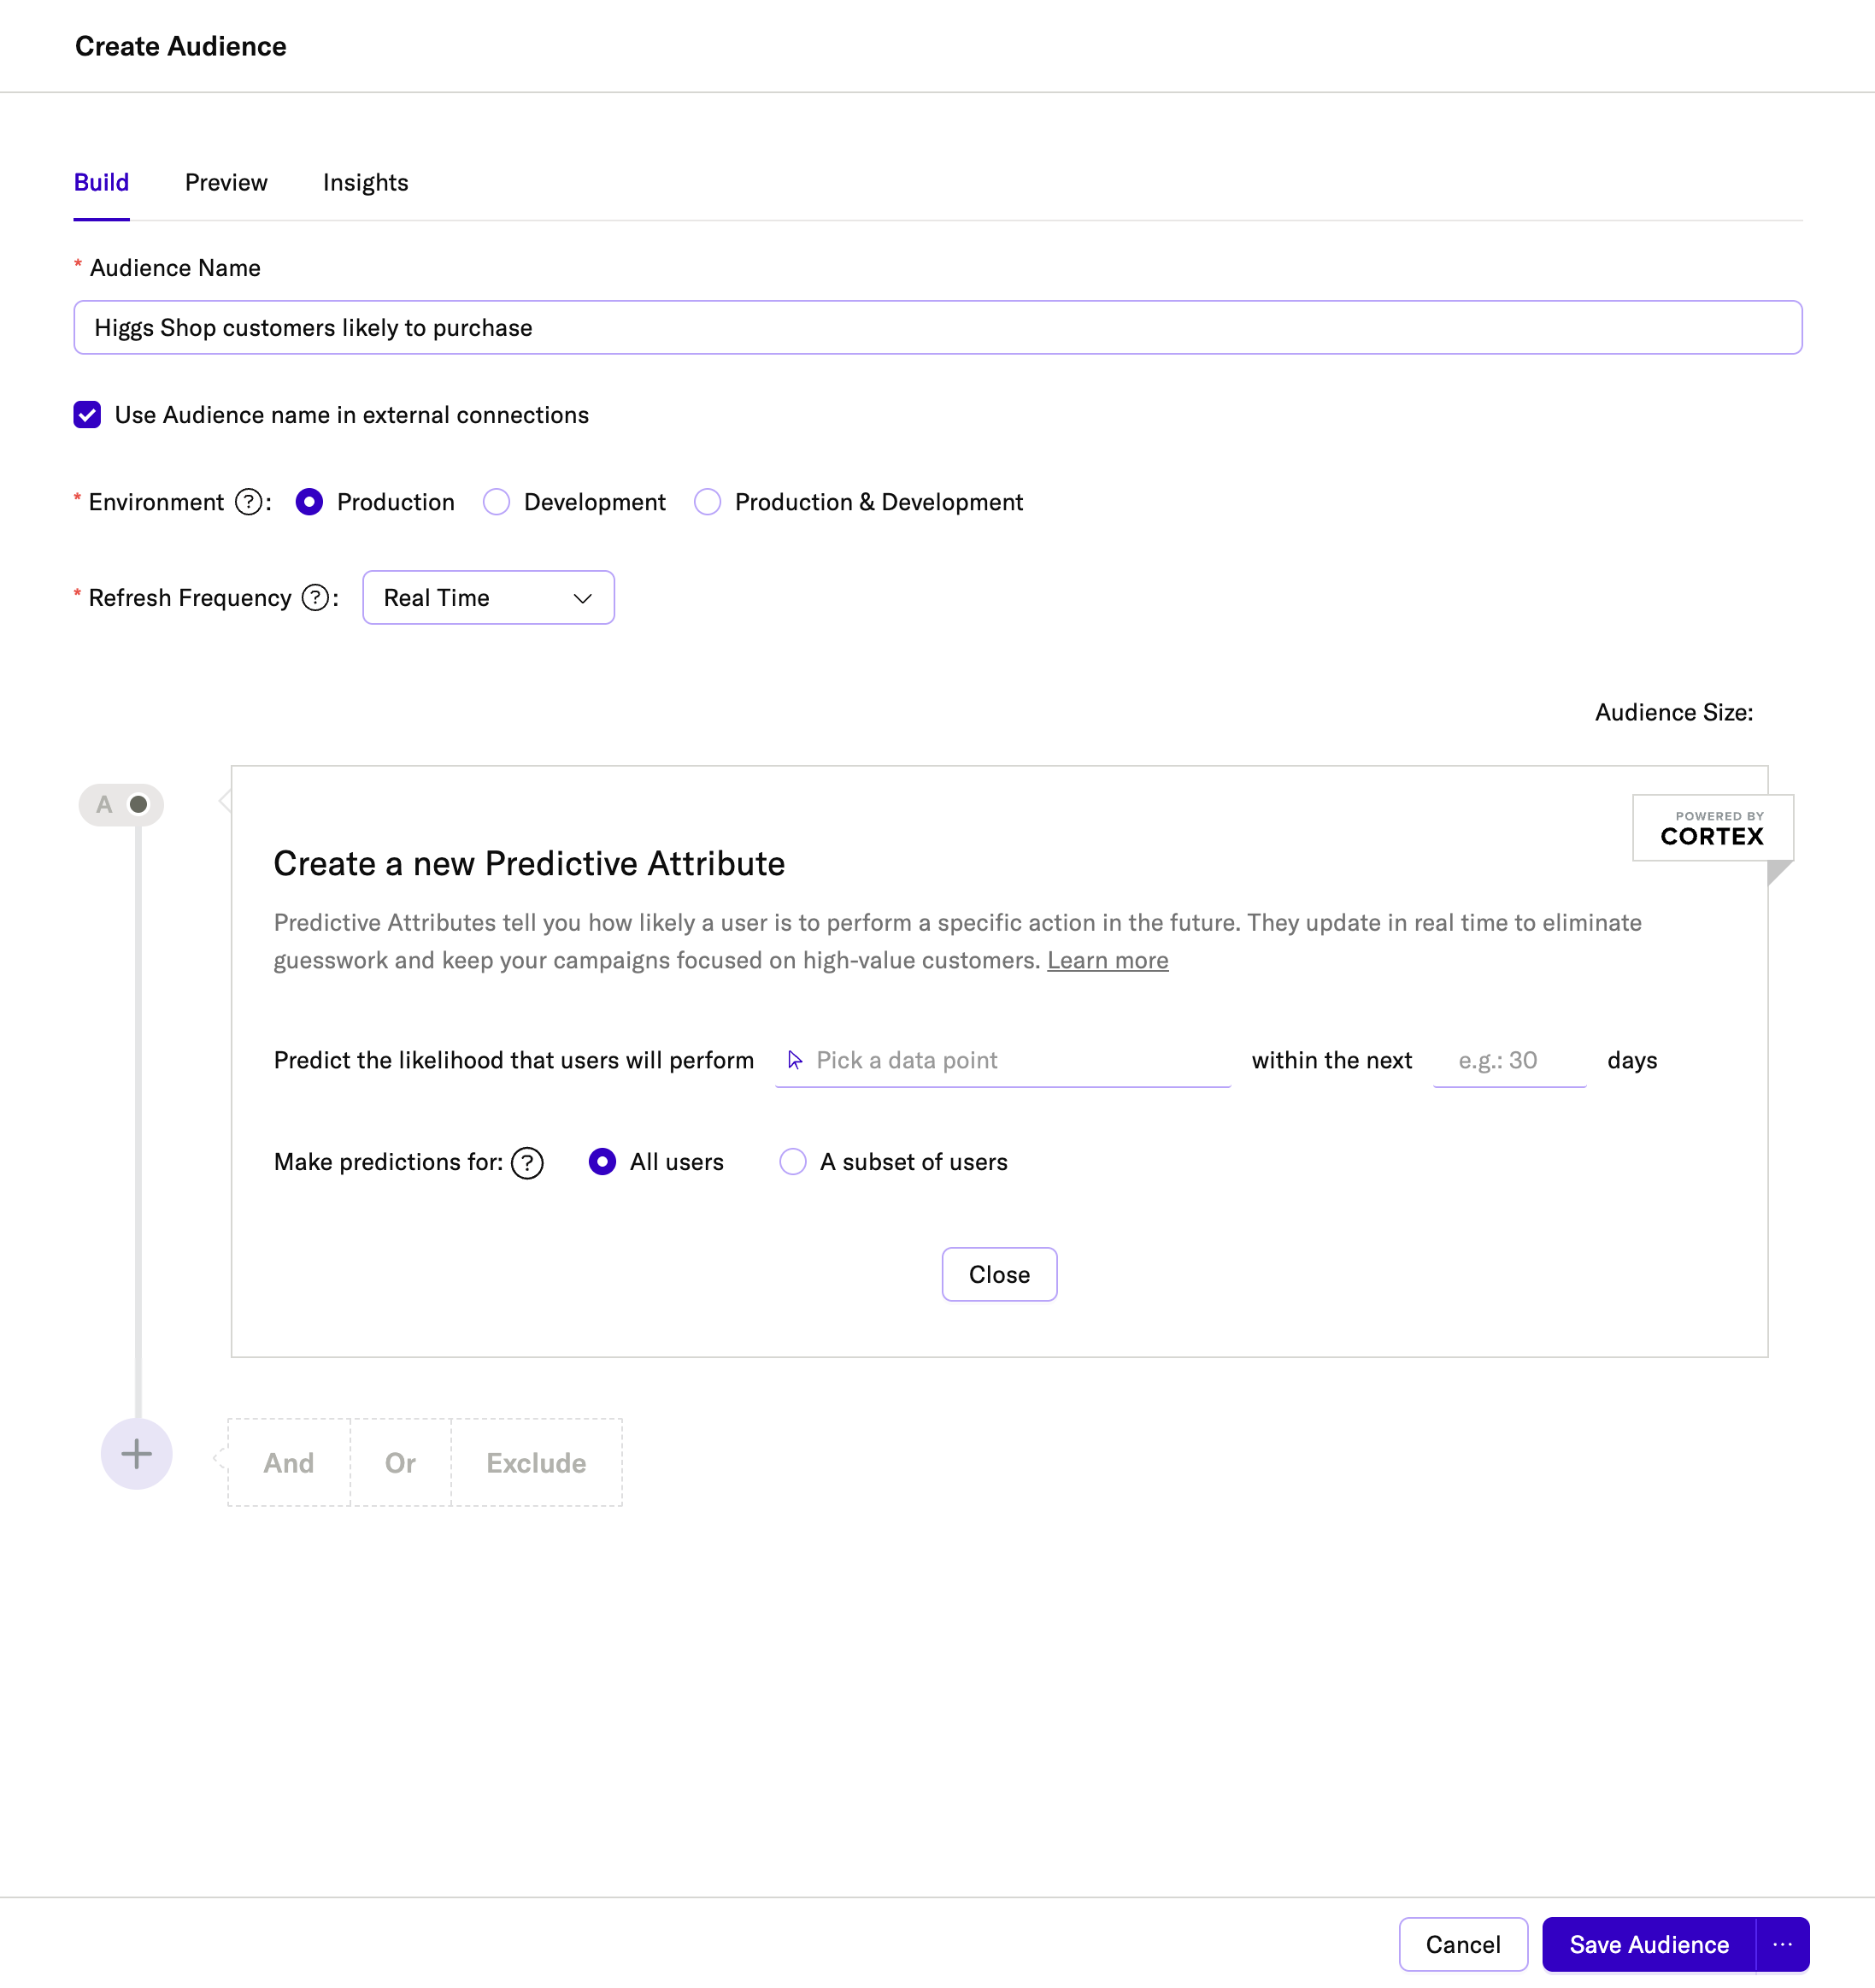
Task: Click the Environment help question mark icon
Action: click(x=248, y=502)
